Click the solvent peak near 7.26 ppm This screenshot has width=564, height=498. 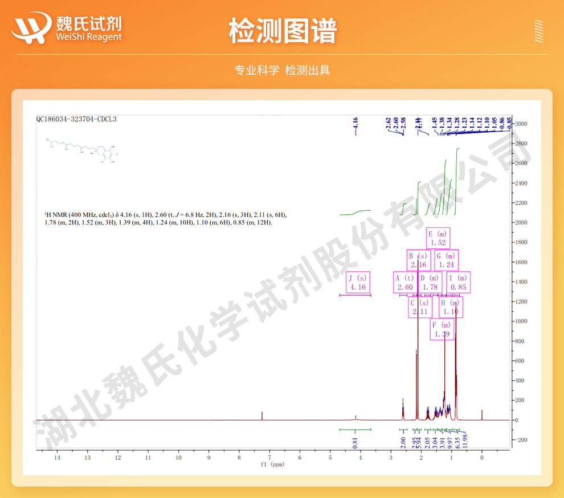pos(262,415)
